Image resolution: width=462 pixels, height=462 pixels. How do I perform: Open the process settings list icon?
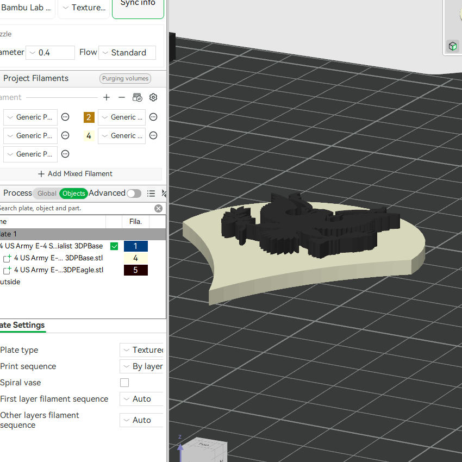point(151,193)
